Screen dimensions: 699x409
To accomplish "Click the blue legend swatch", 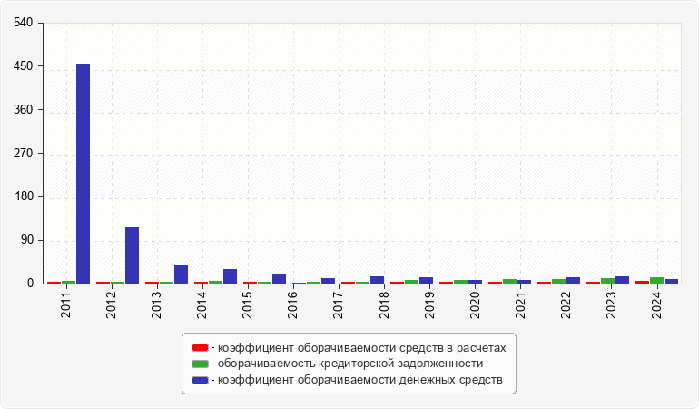I will coord(200,379).
